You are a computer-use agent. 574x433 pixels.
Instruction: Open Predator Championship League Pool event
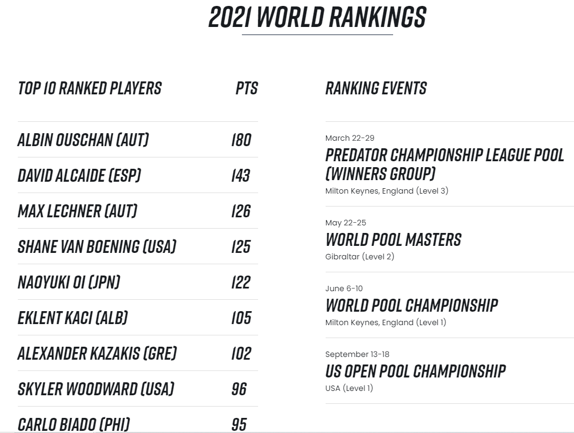(x=444, y=164)
